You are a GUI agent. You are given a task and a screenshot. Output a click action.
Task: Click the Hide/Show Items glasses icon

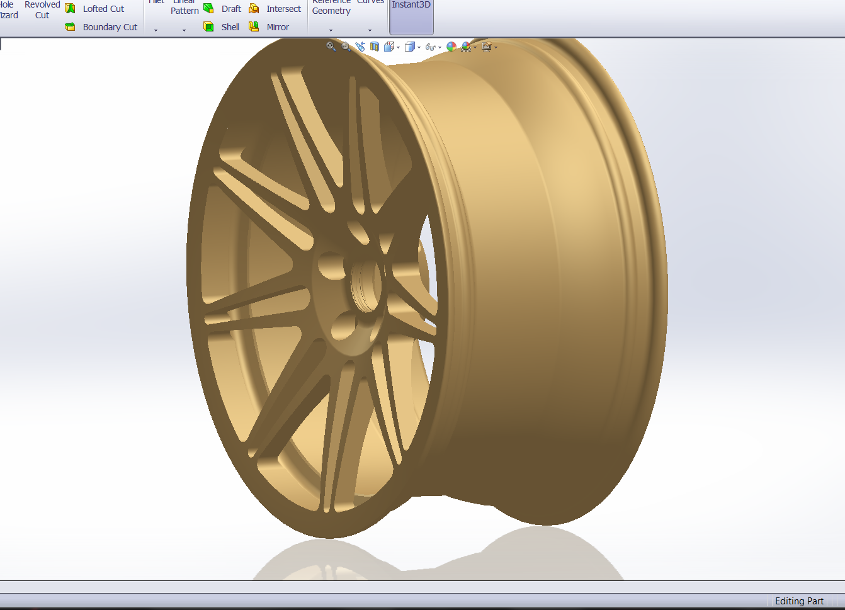pyautogui.click(x=431, y=47)
